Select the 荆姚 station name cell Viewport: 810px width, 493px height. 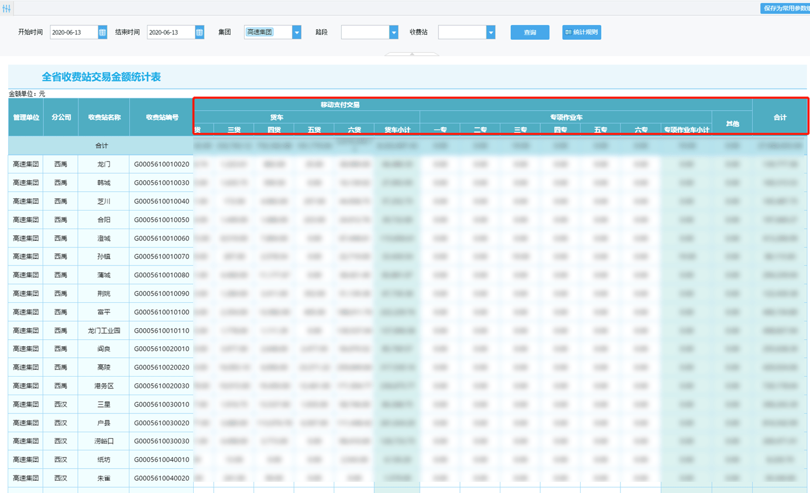pyautogui.click(x=104, y=294)
